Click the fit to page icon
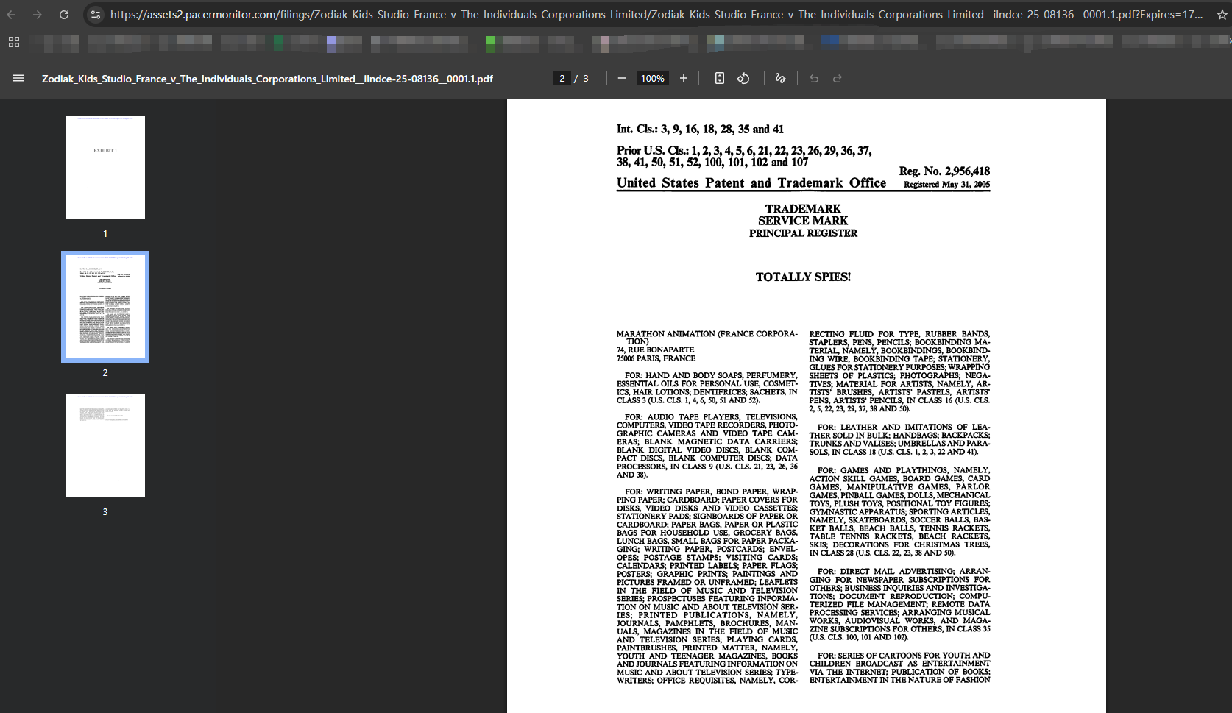The image size is (1232, 713). [x=720, y=78]
